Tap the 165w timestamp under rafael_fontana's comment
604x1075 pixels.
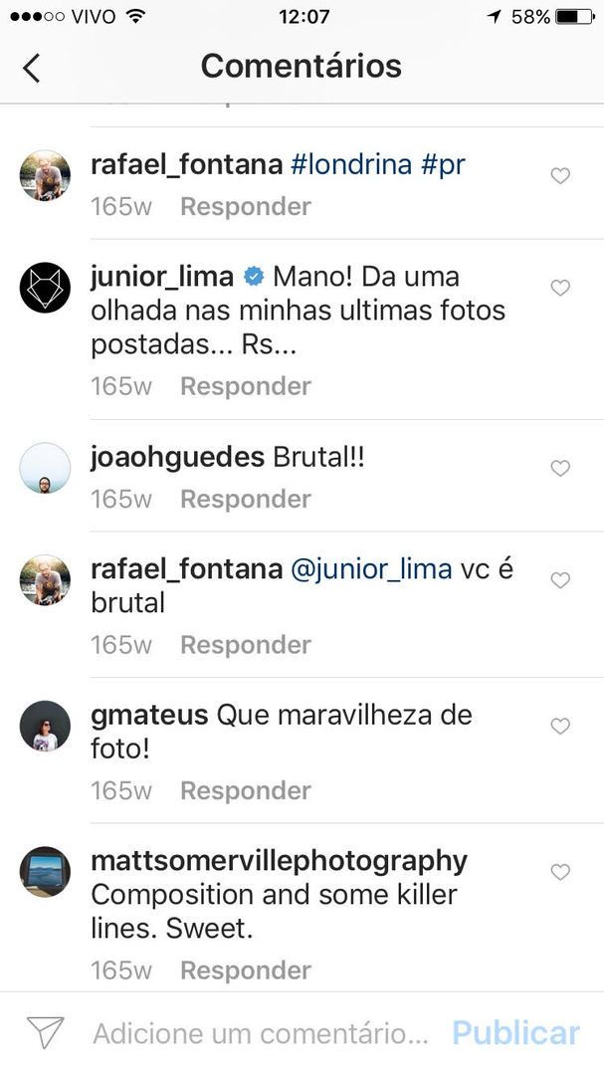(x=119, y=206)
